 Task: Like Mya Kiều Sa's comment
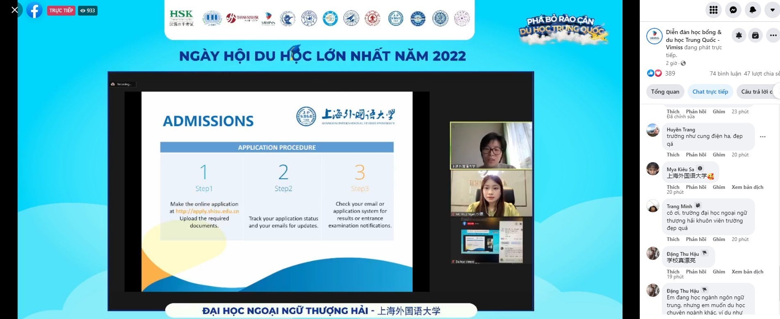(x=673, y=187)
